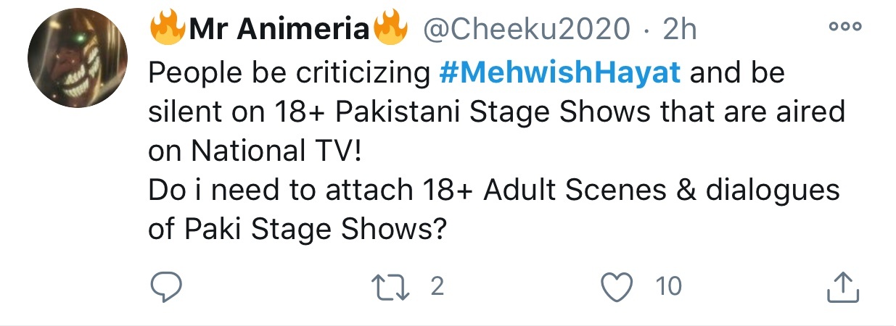Follow the #MehwishHayat hashtag link
This screenshot has height=326, width=896.
point(562,72)
